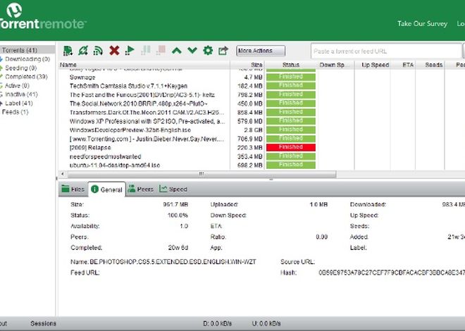
Task: Click the torrent Name value BE.PHOTOSHOP.CS5.5
Action: click(x=173, y=262)
